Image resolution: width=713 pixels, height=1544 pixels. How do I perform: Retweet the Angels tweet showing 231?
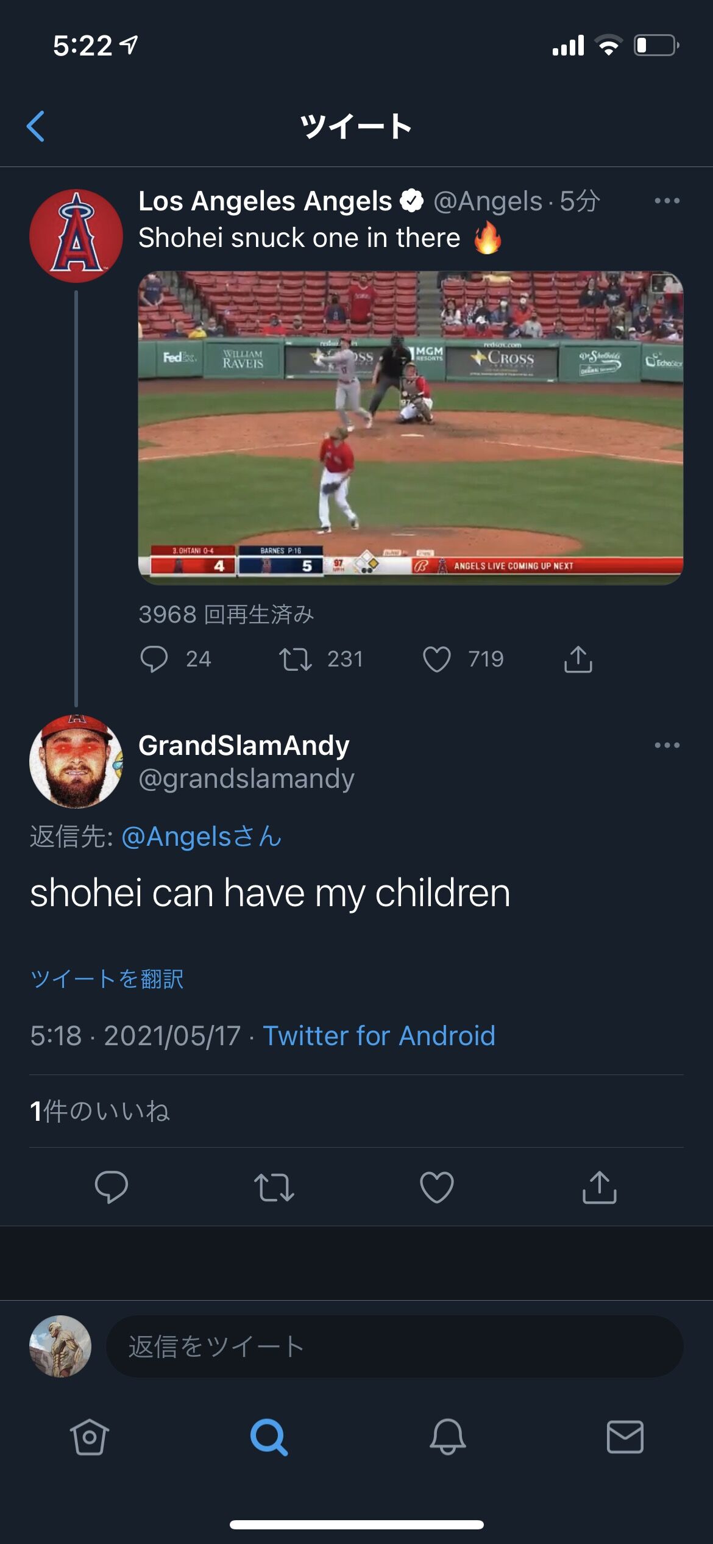pyautogui.click(x=296, y=659)
